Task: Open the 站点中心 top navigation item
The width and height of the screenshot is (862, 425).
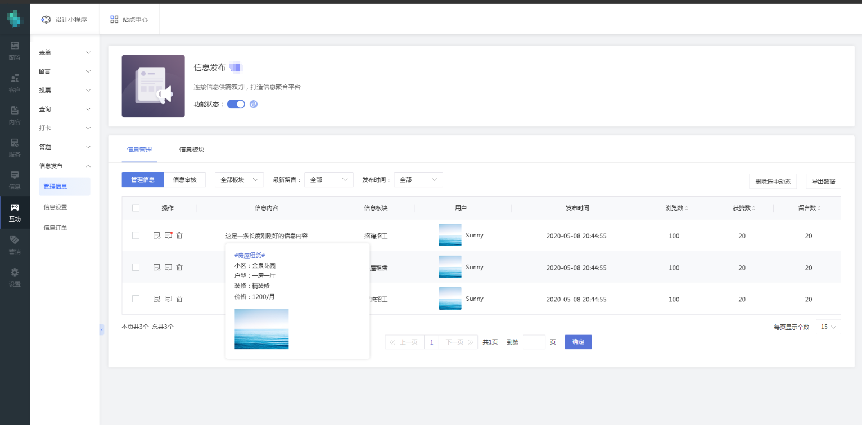Action: [x=129, y=19]
